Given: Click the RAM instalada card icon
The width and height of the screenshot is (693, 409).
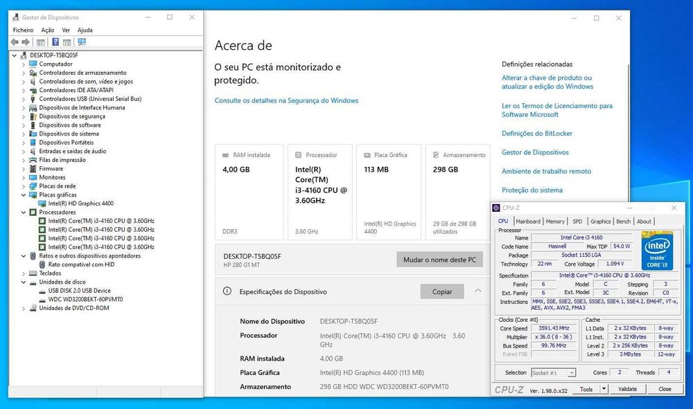Looking at the screenshot, I should coord(225,155).
